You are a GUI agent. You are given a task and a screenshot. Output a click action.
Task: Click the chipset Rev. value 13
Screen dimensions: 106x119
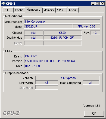95,33
